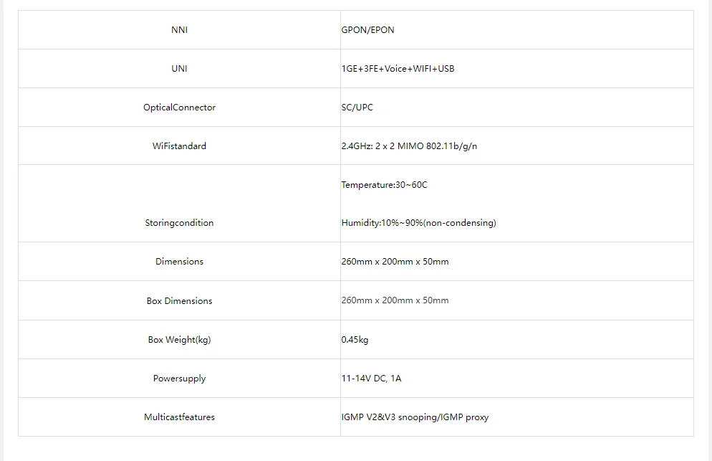This screenshot has width=712, height=461.
Task: Click the Box Dimensions label
Action: 179,301
